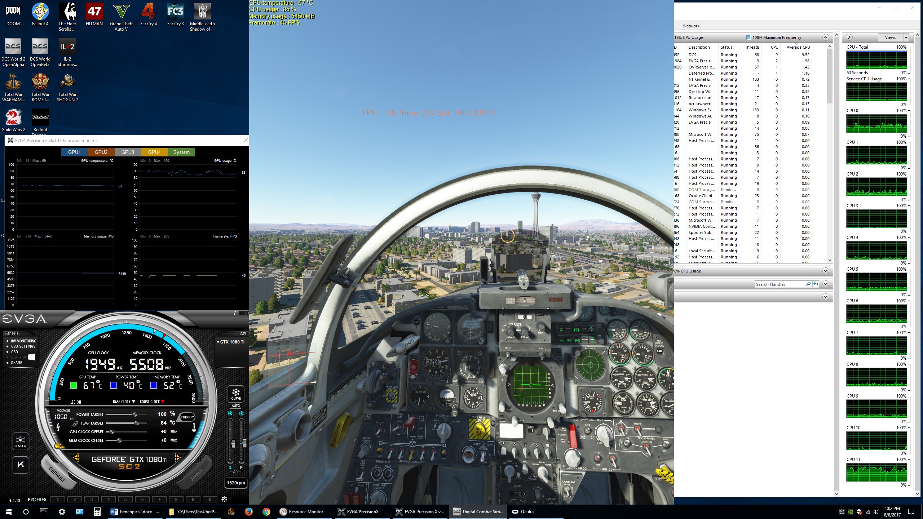Viewport: 923px width, 519px height.
Task: Select the Middle-earth Shadow of Mordor icon
Action: [202, 17]
